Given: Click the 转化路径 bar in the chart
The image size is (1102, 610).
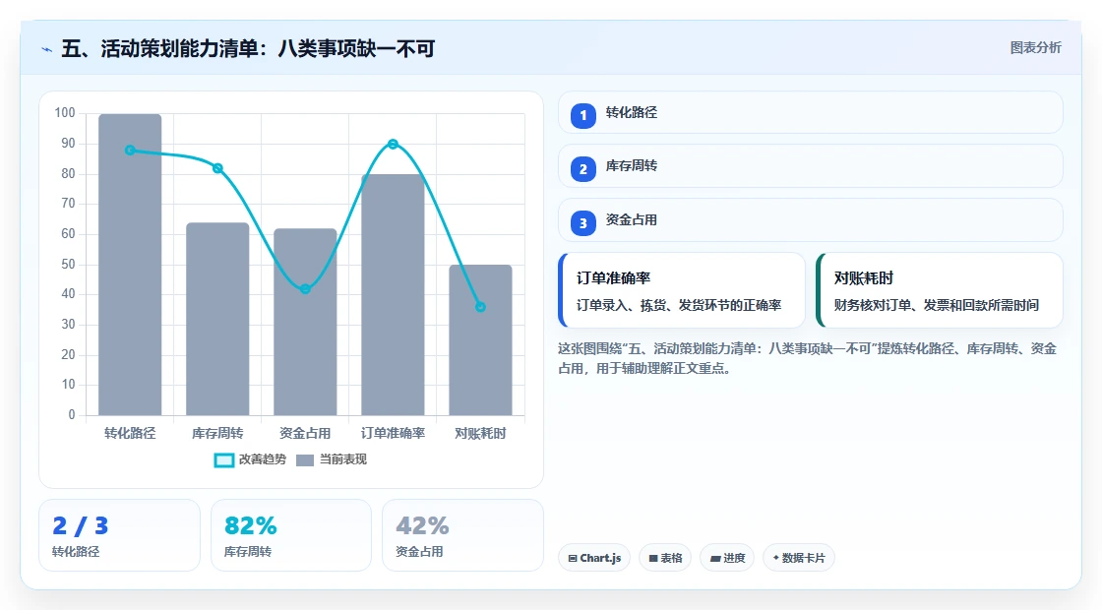Looking at the screenshot, I should tap(130, 265).
